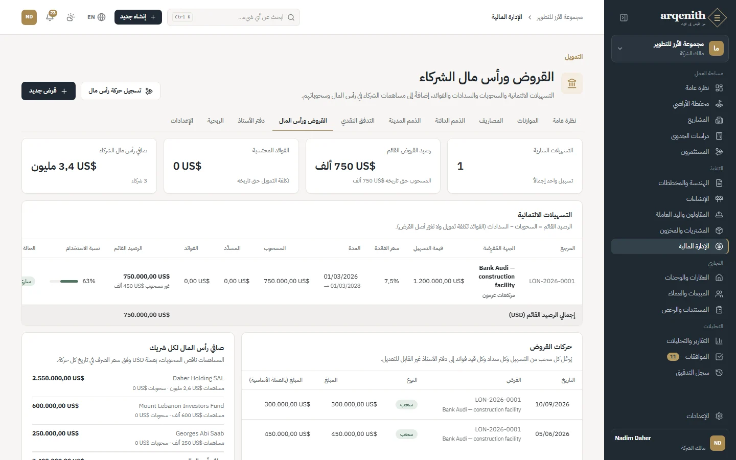Viewport: 736px width, 460px height.
Task: Open دراسات الجدوى in sidebar
Action: 670,136
